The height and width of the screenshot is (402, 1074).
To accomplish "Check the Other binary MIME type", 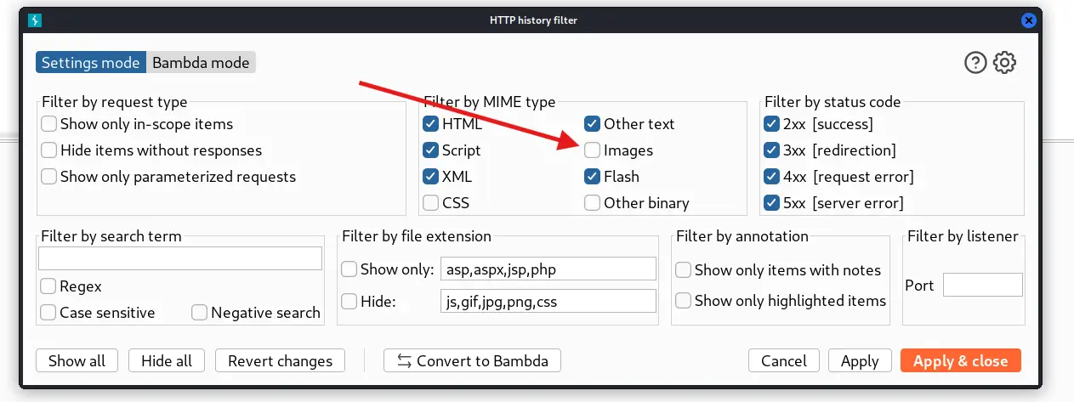I will tap(593, 203).
